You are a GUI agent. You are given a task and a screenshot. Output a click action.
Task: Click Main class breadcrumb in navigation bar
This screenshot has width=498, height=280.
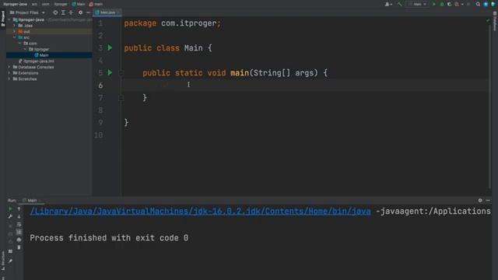tap(79, 4)
